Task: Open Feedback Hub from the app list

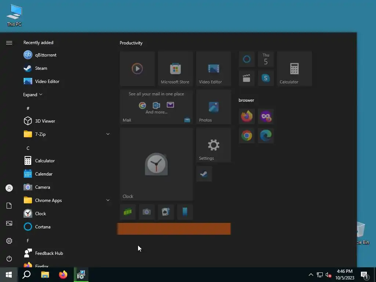Action: click(67, 253)
